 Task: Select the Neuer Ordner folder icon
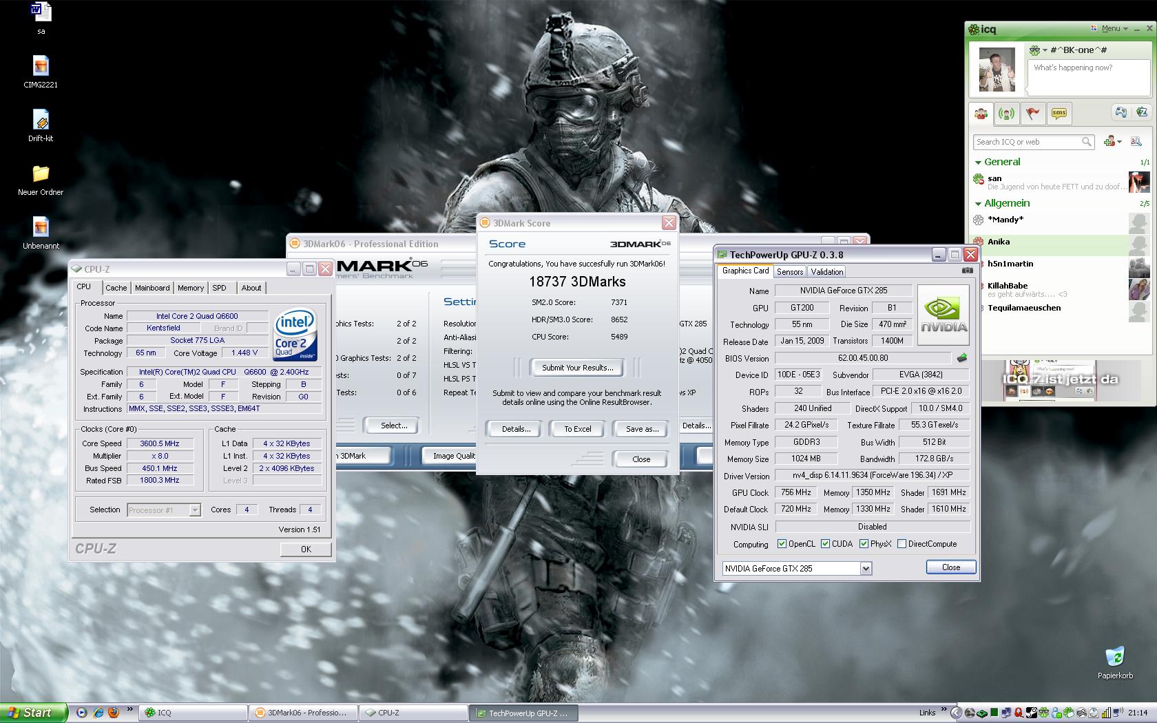click(41, 180)
